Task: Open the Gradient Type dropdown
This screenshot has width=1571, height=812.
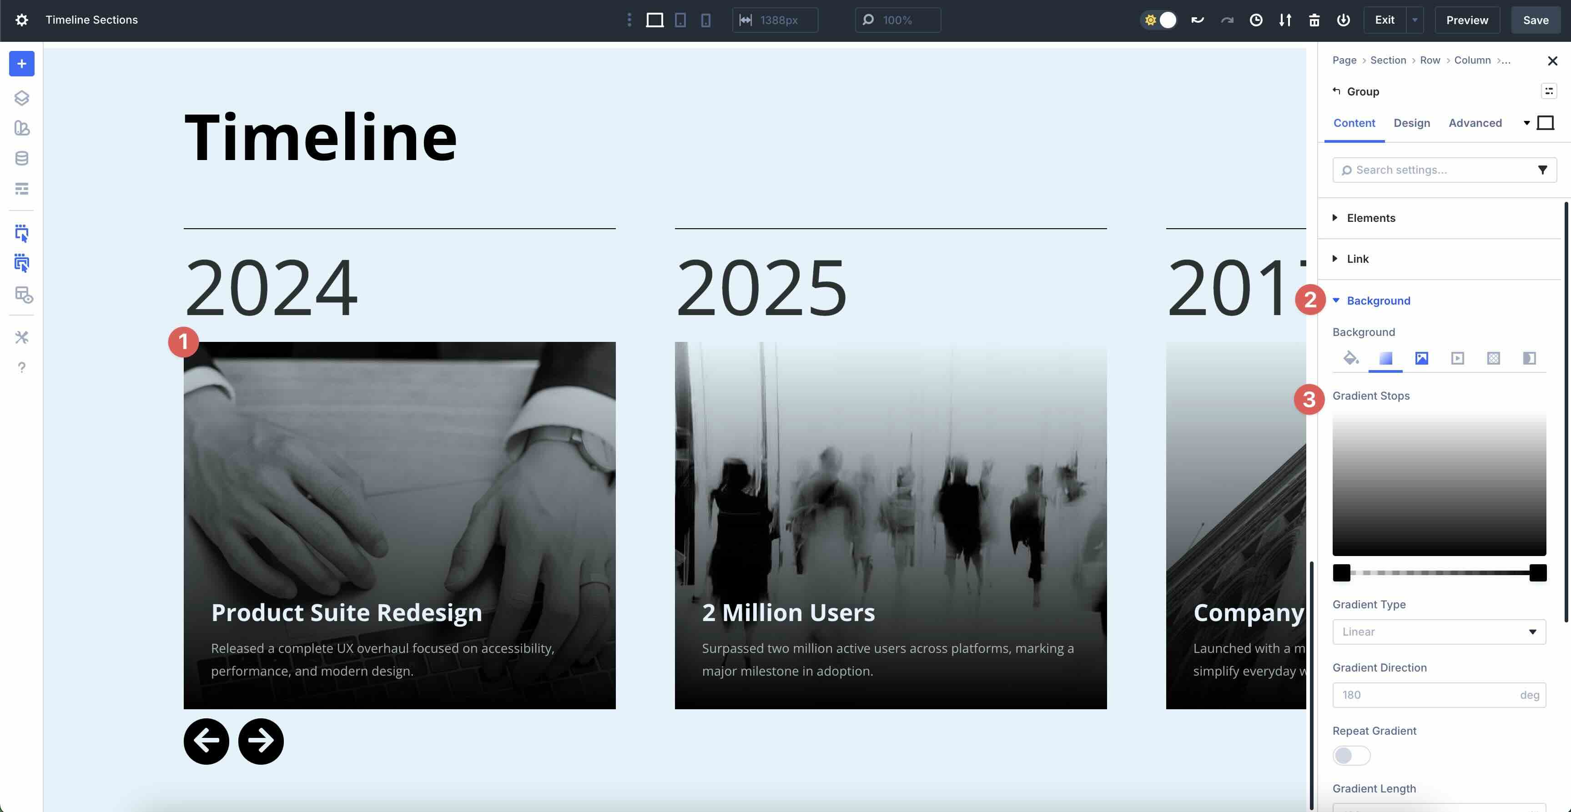Action: (1439, 632)
